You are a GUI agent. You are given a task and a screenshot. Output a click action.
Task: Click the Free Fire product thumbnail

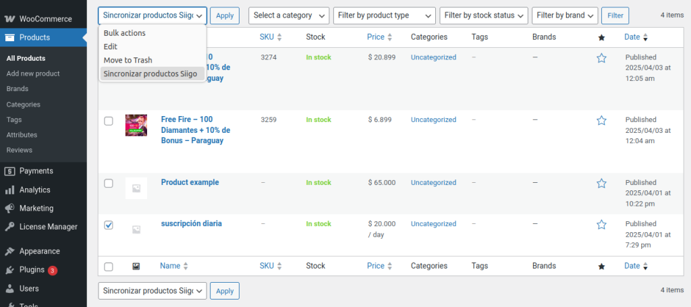[x=136, y=125]
